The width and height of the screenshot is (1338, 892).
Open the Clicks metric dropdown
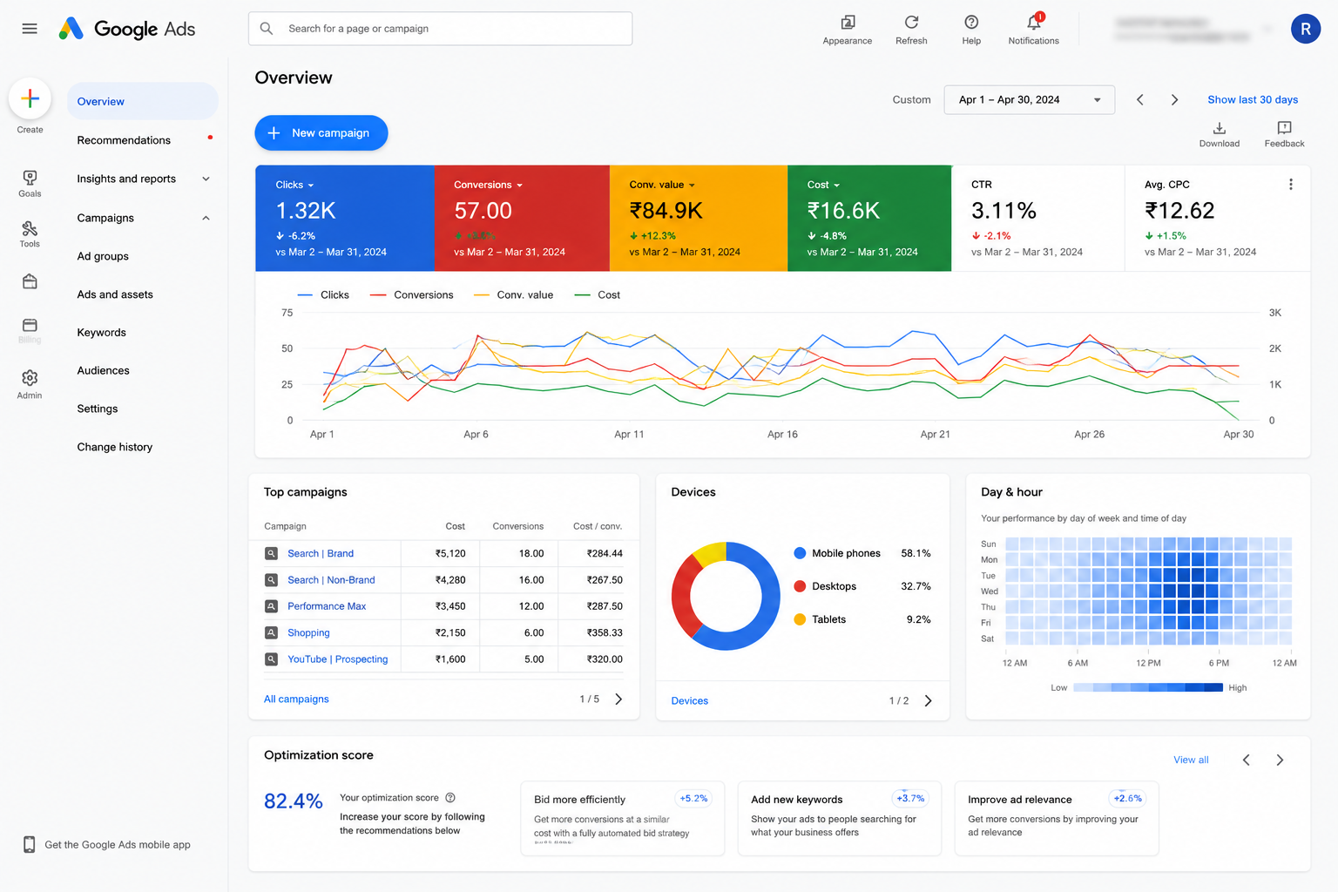[x=294, y=185]
